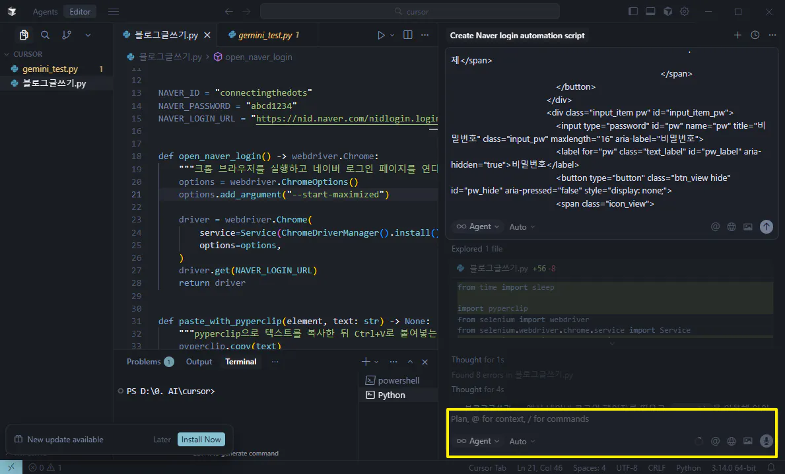Viewport: 785px width, 474px height.
Task: Switch to Agents mode
Action: click(x=45, y=11)
